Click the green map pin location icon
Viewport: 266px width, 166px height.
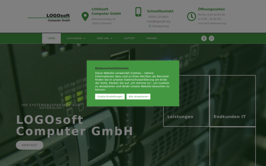pos(85,16)
